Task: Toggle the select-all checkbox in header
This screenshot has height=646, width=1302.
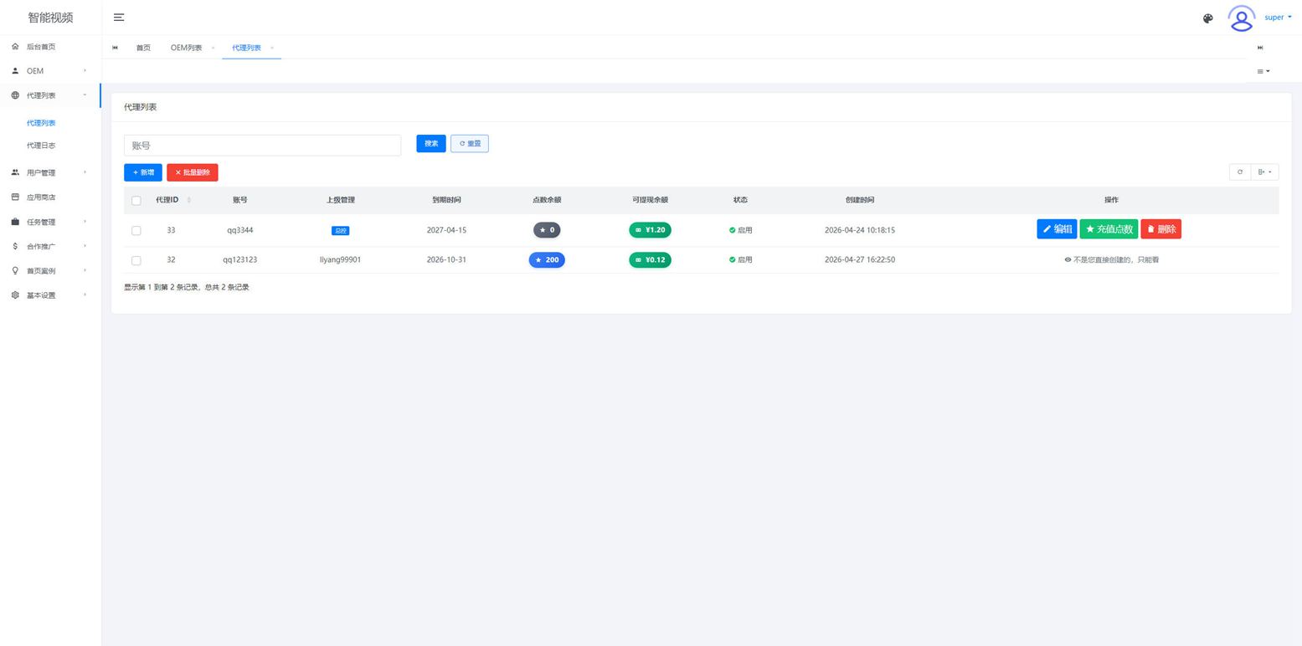Action: [136, 201]
